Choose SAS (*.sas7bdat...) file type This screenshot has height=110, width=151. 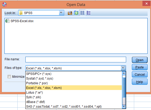point(74,107)
